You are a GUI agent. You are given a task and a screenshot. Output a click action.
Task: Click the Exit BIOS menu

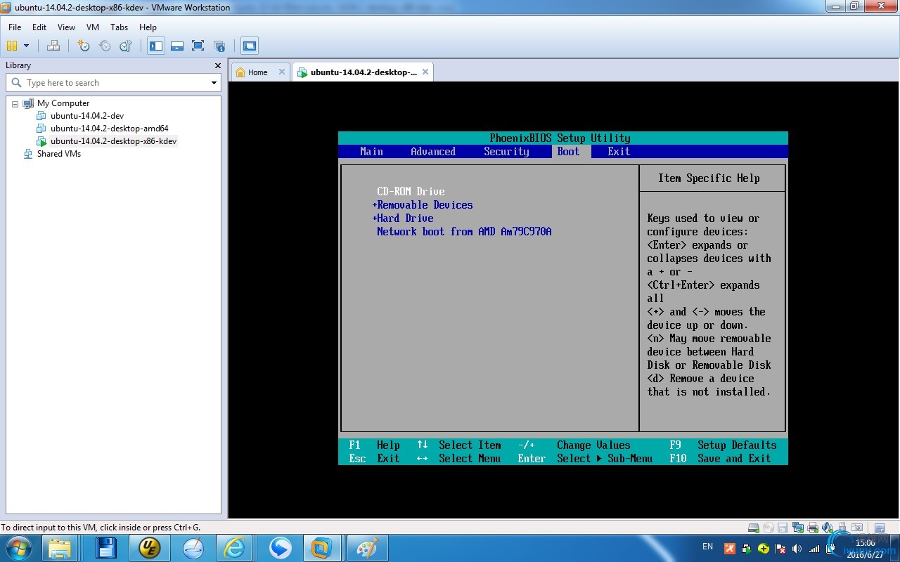[x=619, y=152]
